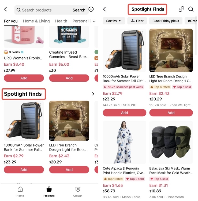The height and width of the screenshot is (201, 198).
Task: Select the Black Friday picks chip
Action: 166,21
